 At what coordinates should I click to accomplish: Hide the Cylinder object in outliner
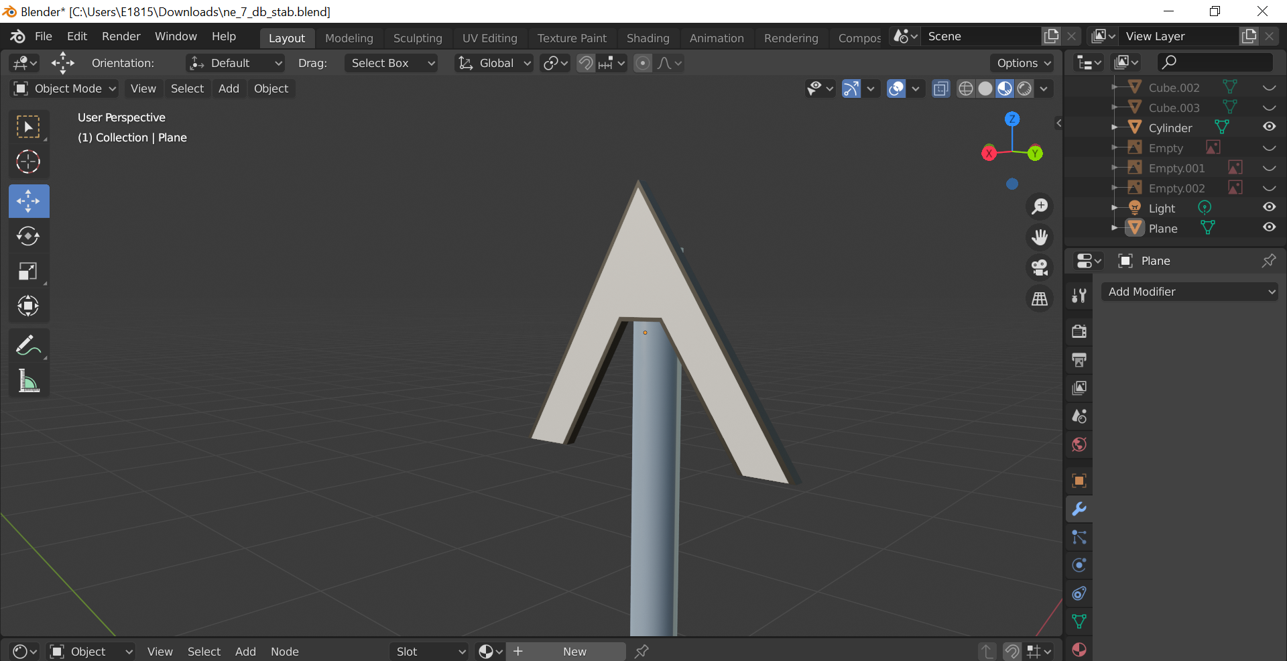click(x=1269, y=127)
